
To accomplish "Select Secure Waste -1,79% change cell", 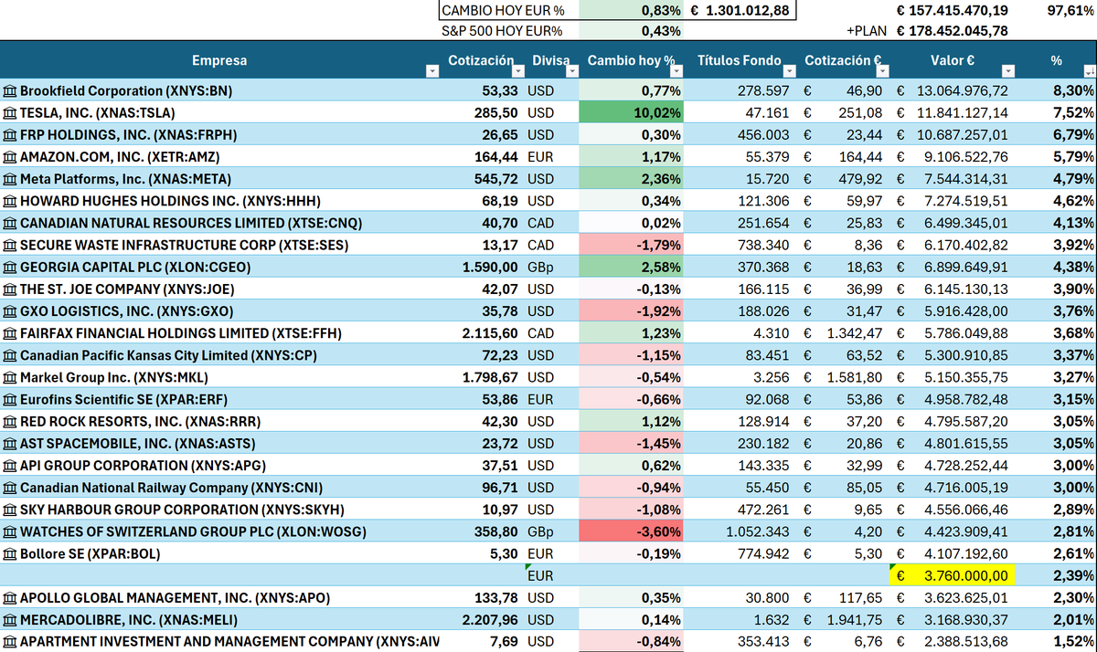I will pos(632,245).
